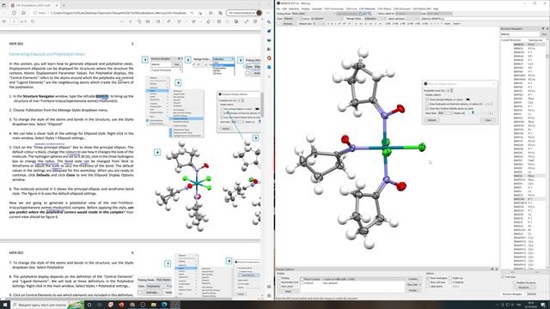Click the Powder... button

coord(413,290)
